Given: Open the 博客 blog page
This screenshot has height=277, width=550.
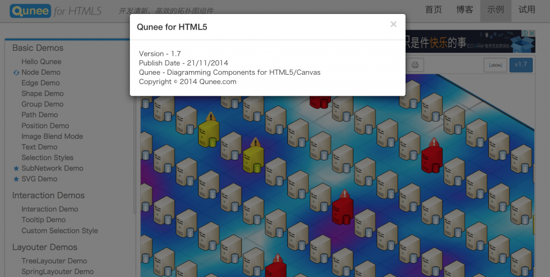Looking at the screenshot, I should click(465, 10).
